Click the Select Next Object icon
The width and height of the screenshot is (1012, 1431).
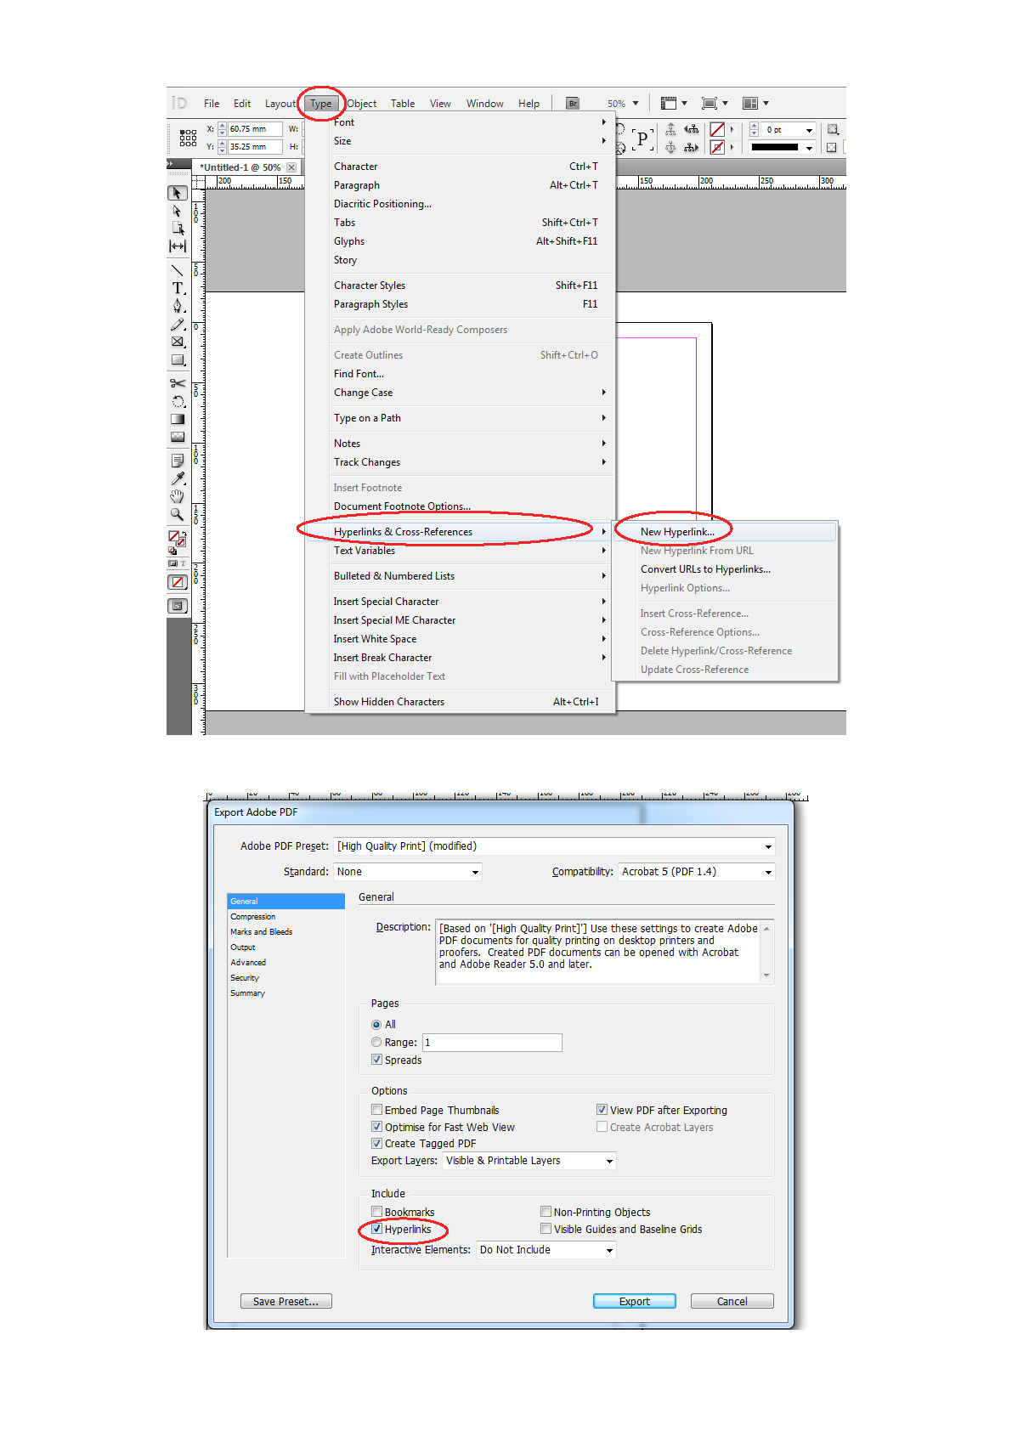693,147
